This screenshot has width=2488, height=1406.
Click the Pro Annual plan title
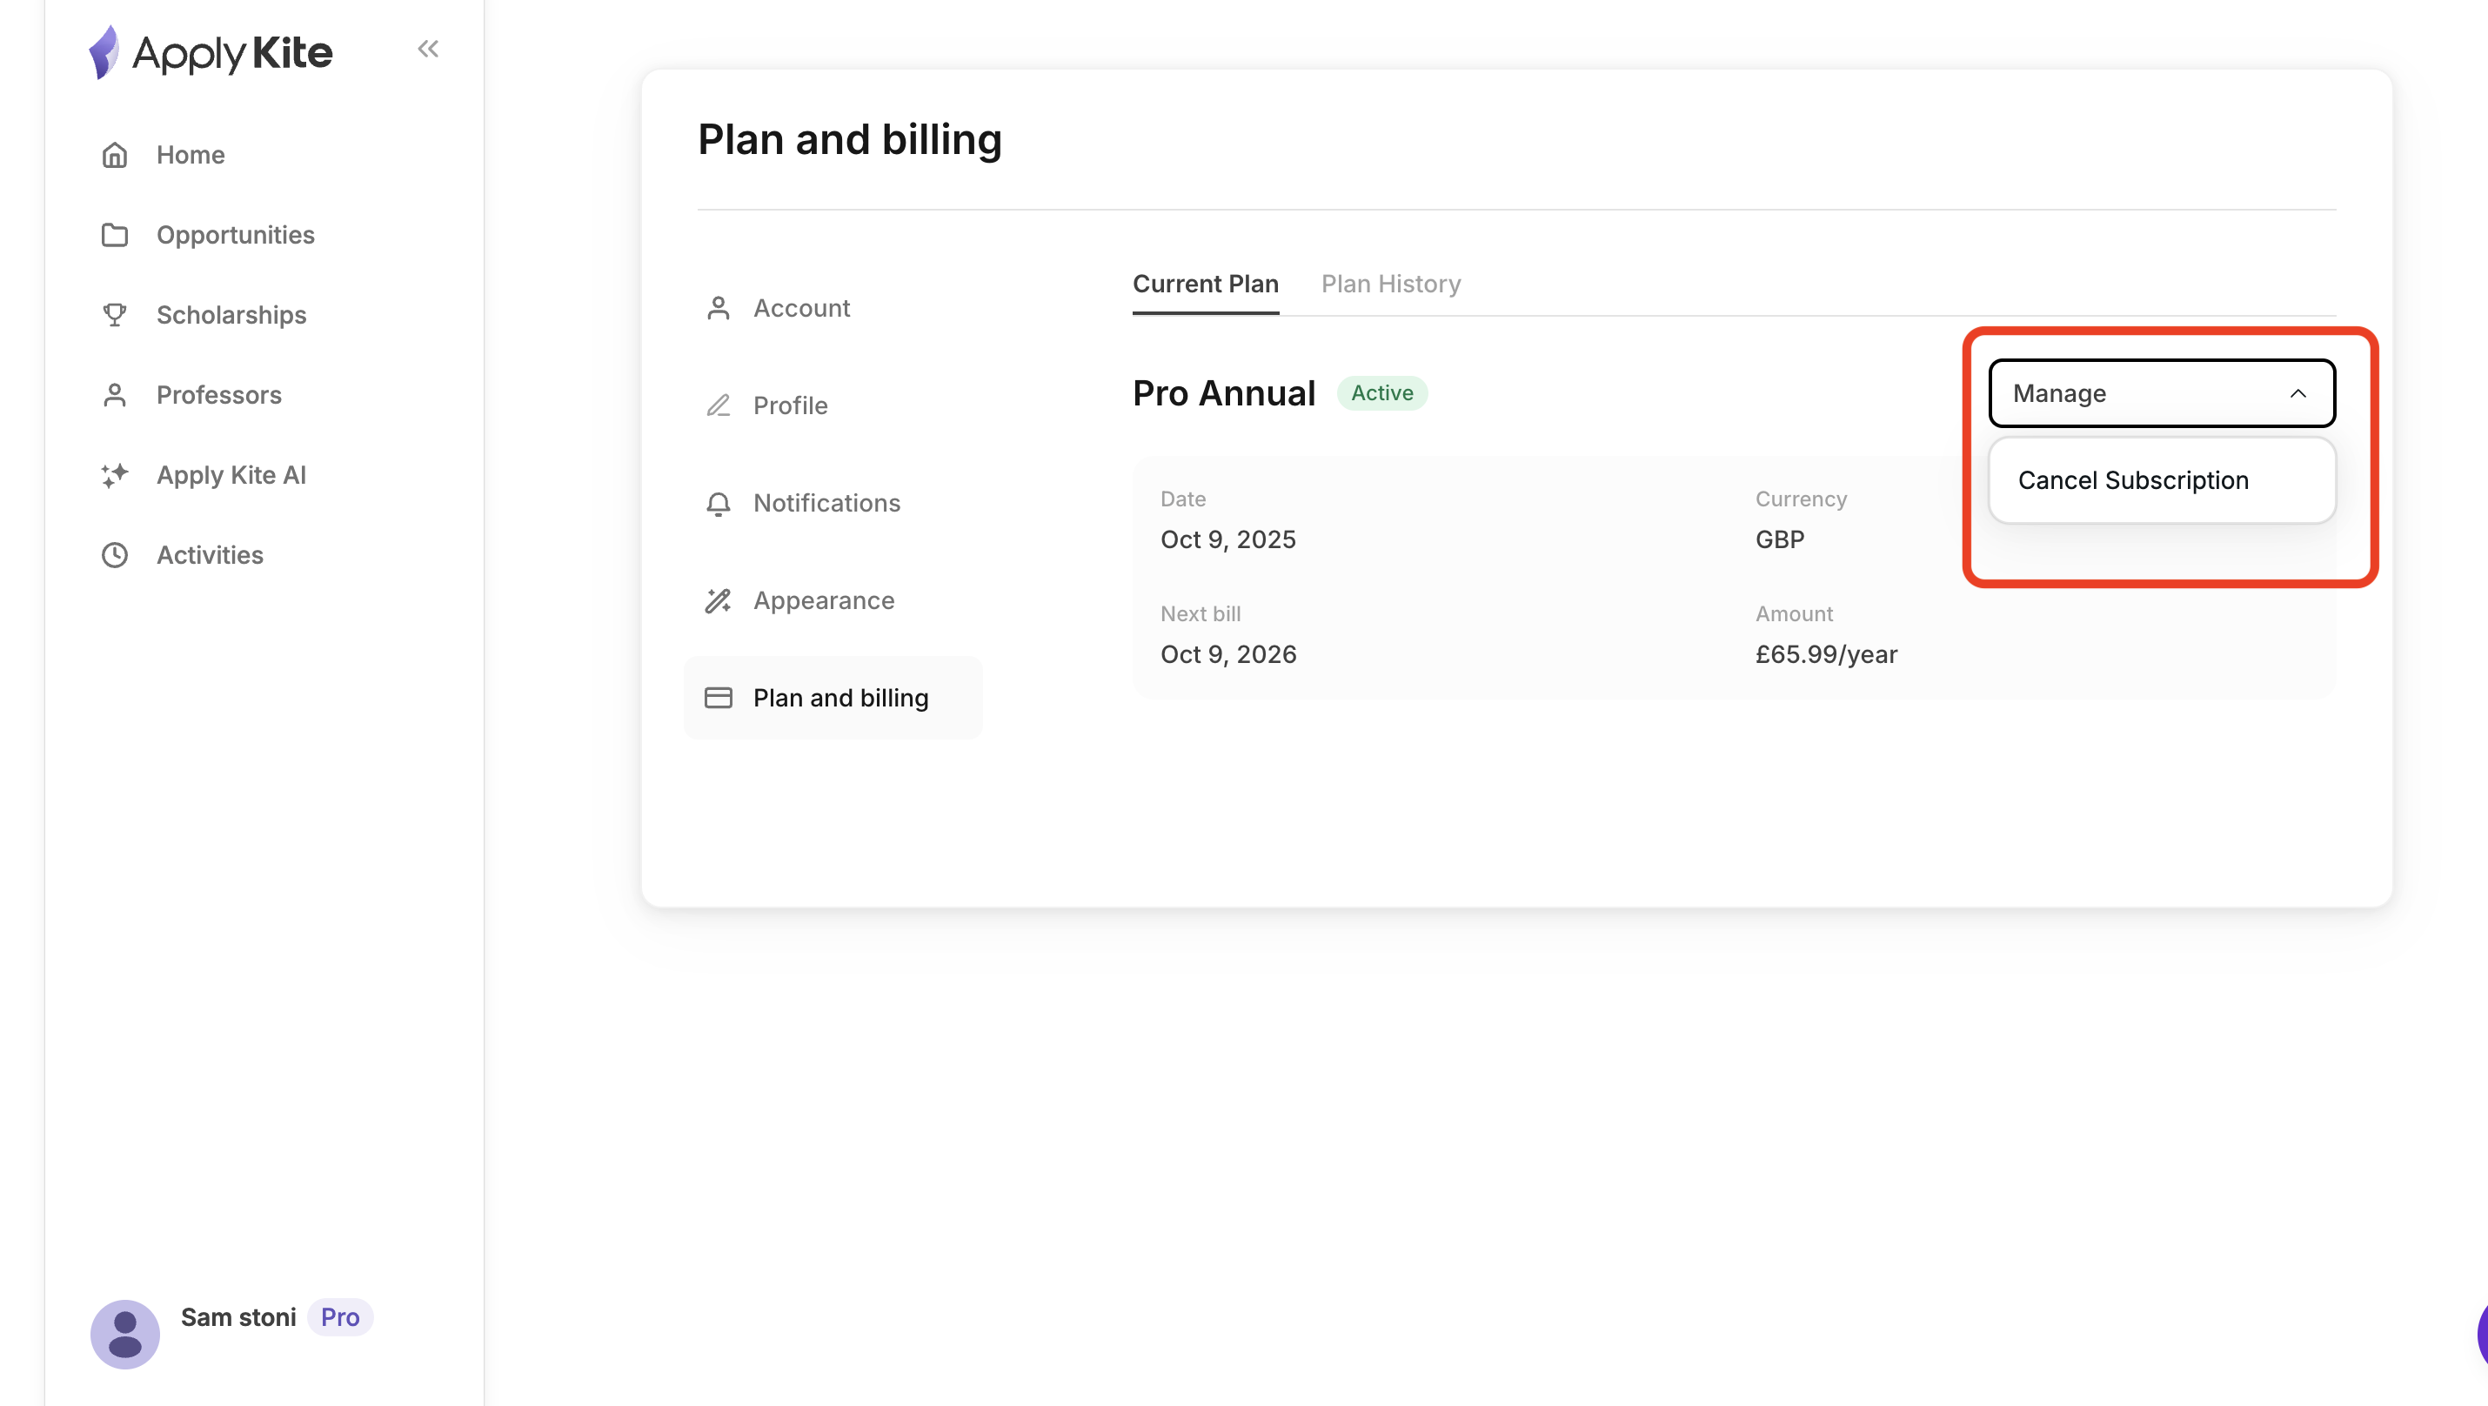click(1224, 393)
